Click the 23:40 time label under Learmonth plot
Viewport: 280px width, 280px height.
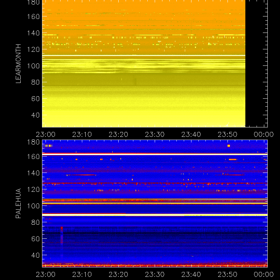pos(191,134)
